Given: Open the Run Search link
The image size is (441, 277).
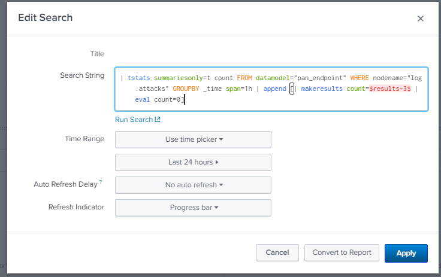Looking at the screenshot, I should point(134,120).
